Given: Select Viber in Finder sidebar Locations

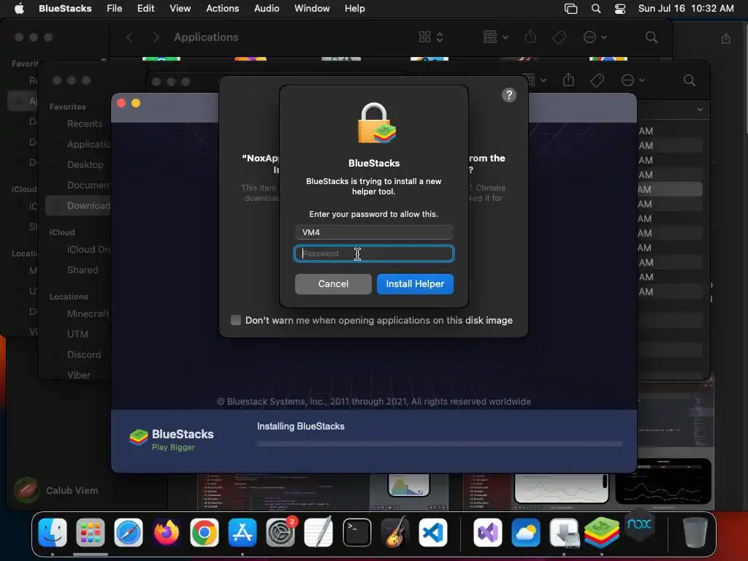Looking at the screenshot, I should point(79,375).
